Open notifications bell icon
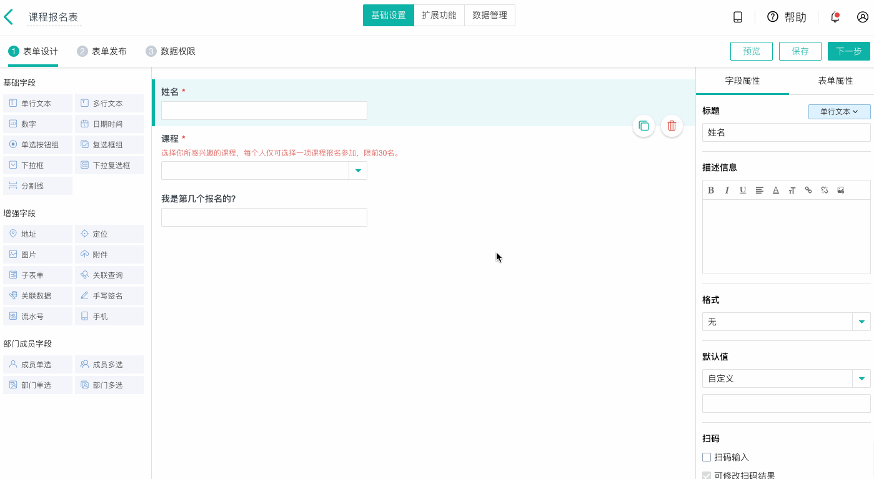874x479 pixels. (835, 17)
